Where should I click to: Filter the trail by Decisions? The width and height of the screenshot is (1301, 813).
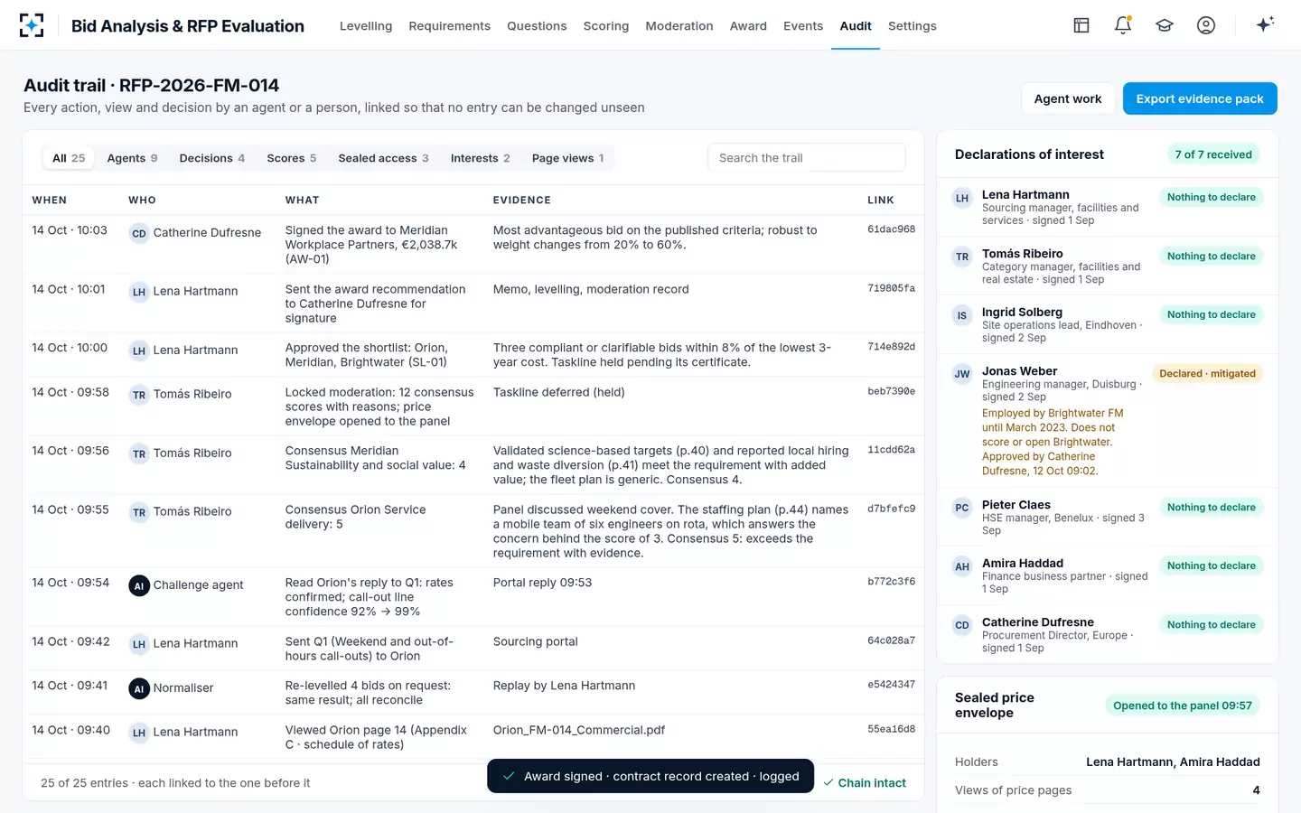212,158
